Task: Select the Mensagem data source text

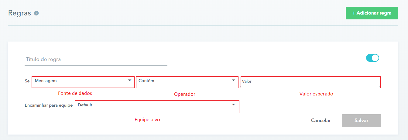Action: [x=46, y=81]
